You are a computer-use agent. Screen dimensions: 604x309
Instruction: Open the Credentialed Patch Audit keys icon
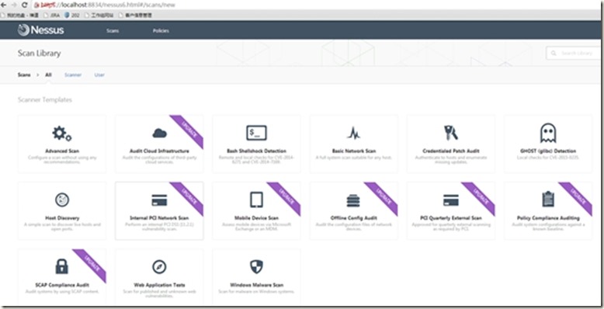(x=451, y=133)
